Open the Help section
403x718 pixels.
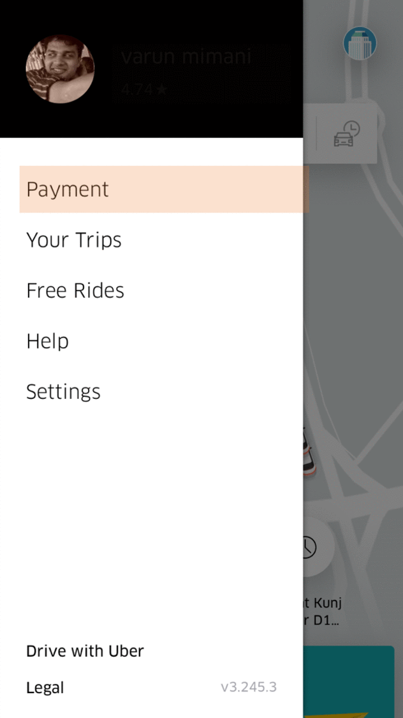tap(48, 341)
